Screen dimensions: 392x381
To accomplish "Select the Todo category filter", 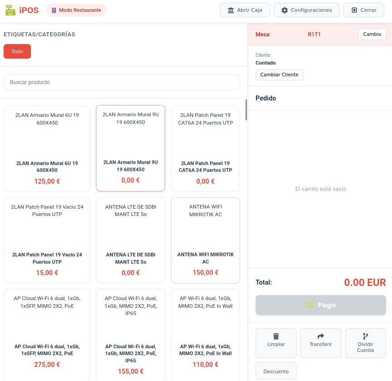I will point(17,51).
